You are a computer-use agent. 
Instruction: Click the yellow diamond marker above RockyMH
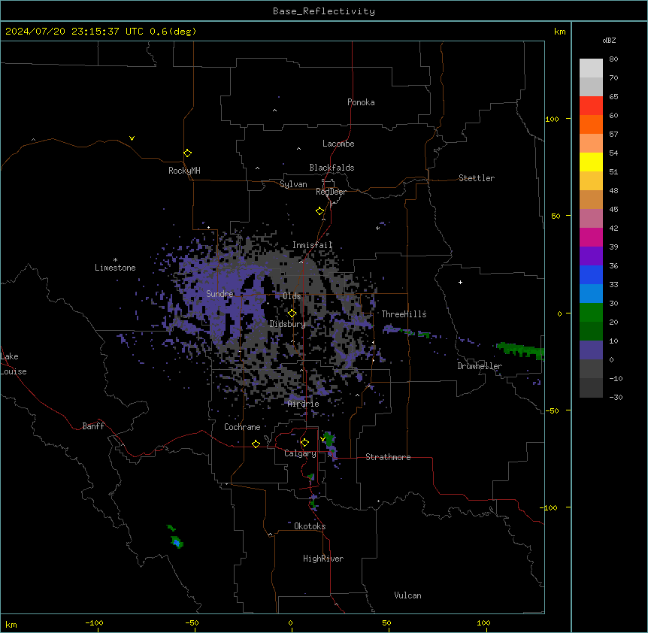point(187,153)
